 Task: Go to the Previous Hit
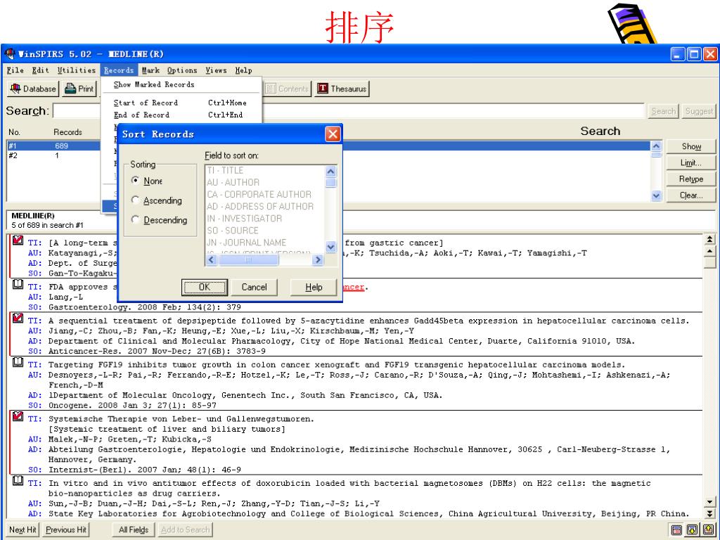coord(66,530)
